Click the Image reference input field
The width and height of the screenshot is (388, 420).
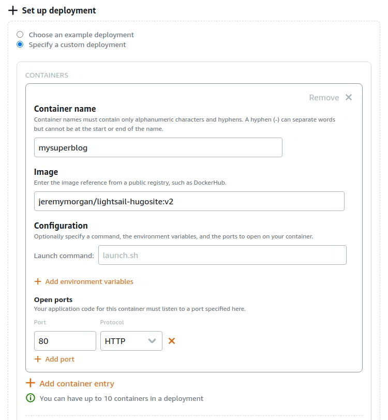[189, 201]
